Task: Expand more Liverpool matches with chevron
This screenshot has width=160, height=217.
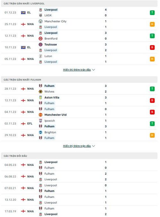Action: click(94, 70)
